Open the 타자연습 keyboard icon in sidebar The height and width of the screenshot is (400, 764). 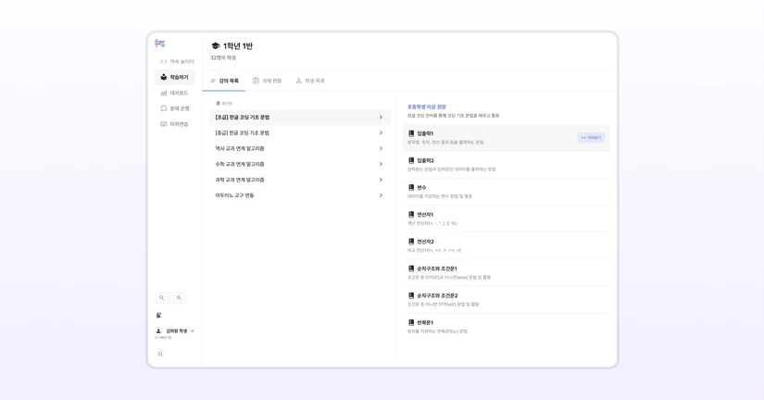coord(164,124)
